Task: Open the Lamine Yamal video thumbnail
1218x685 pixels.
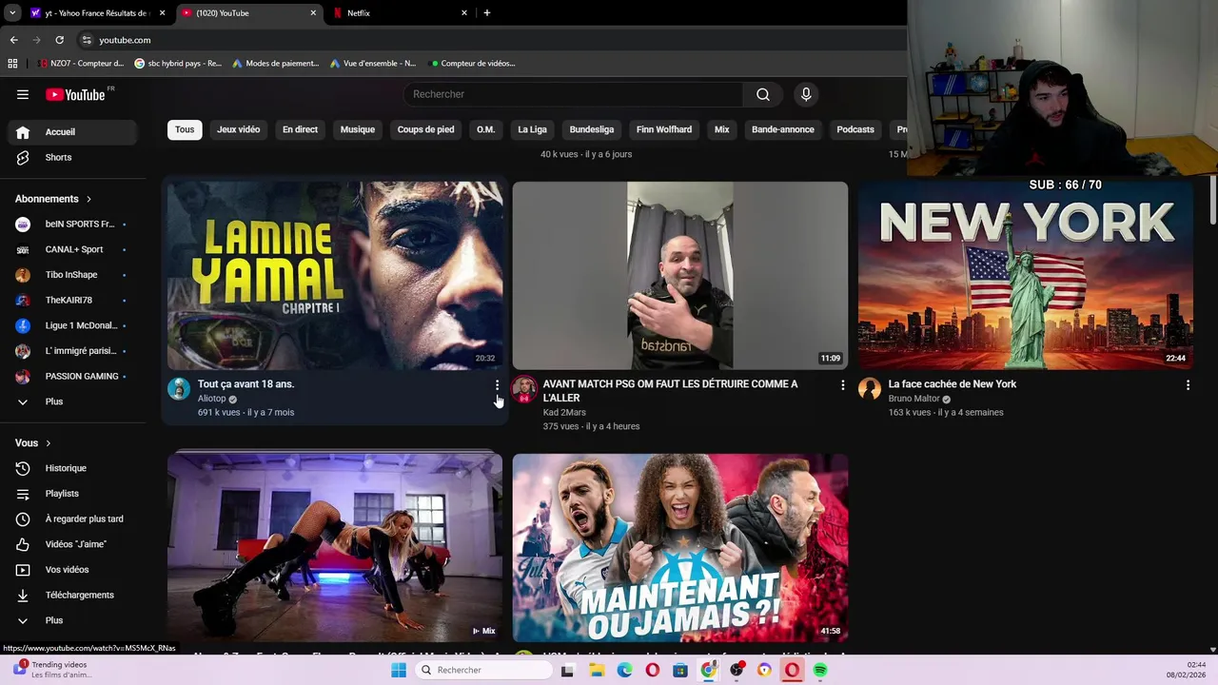Action: (335, 275)
